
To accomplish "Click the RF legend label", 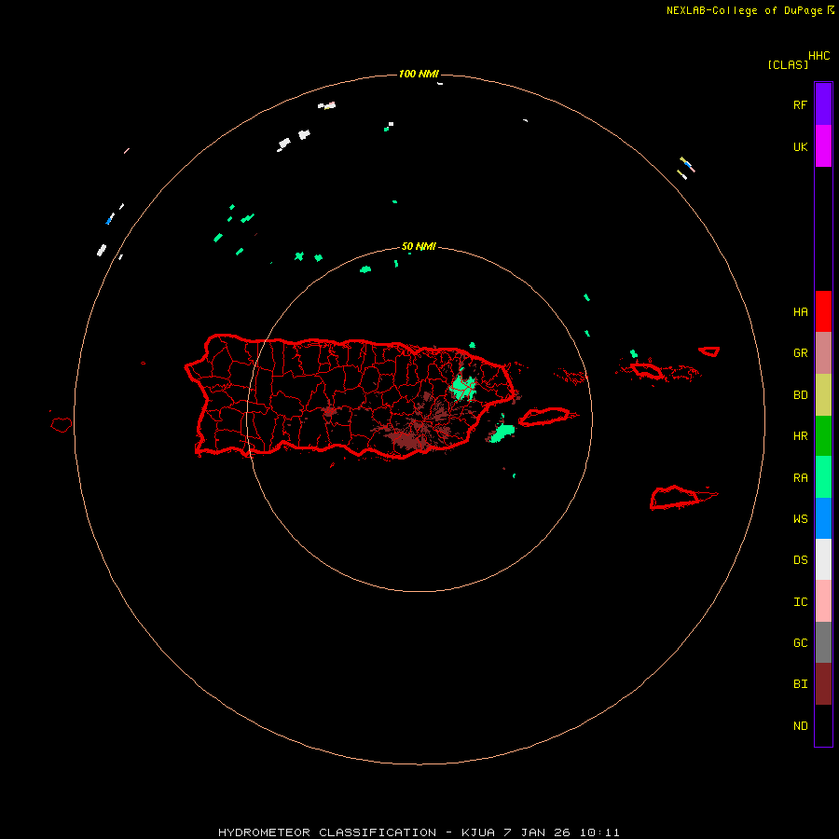I will [800, 104].
